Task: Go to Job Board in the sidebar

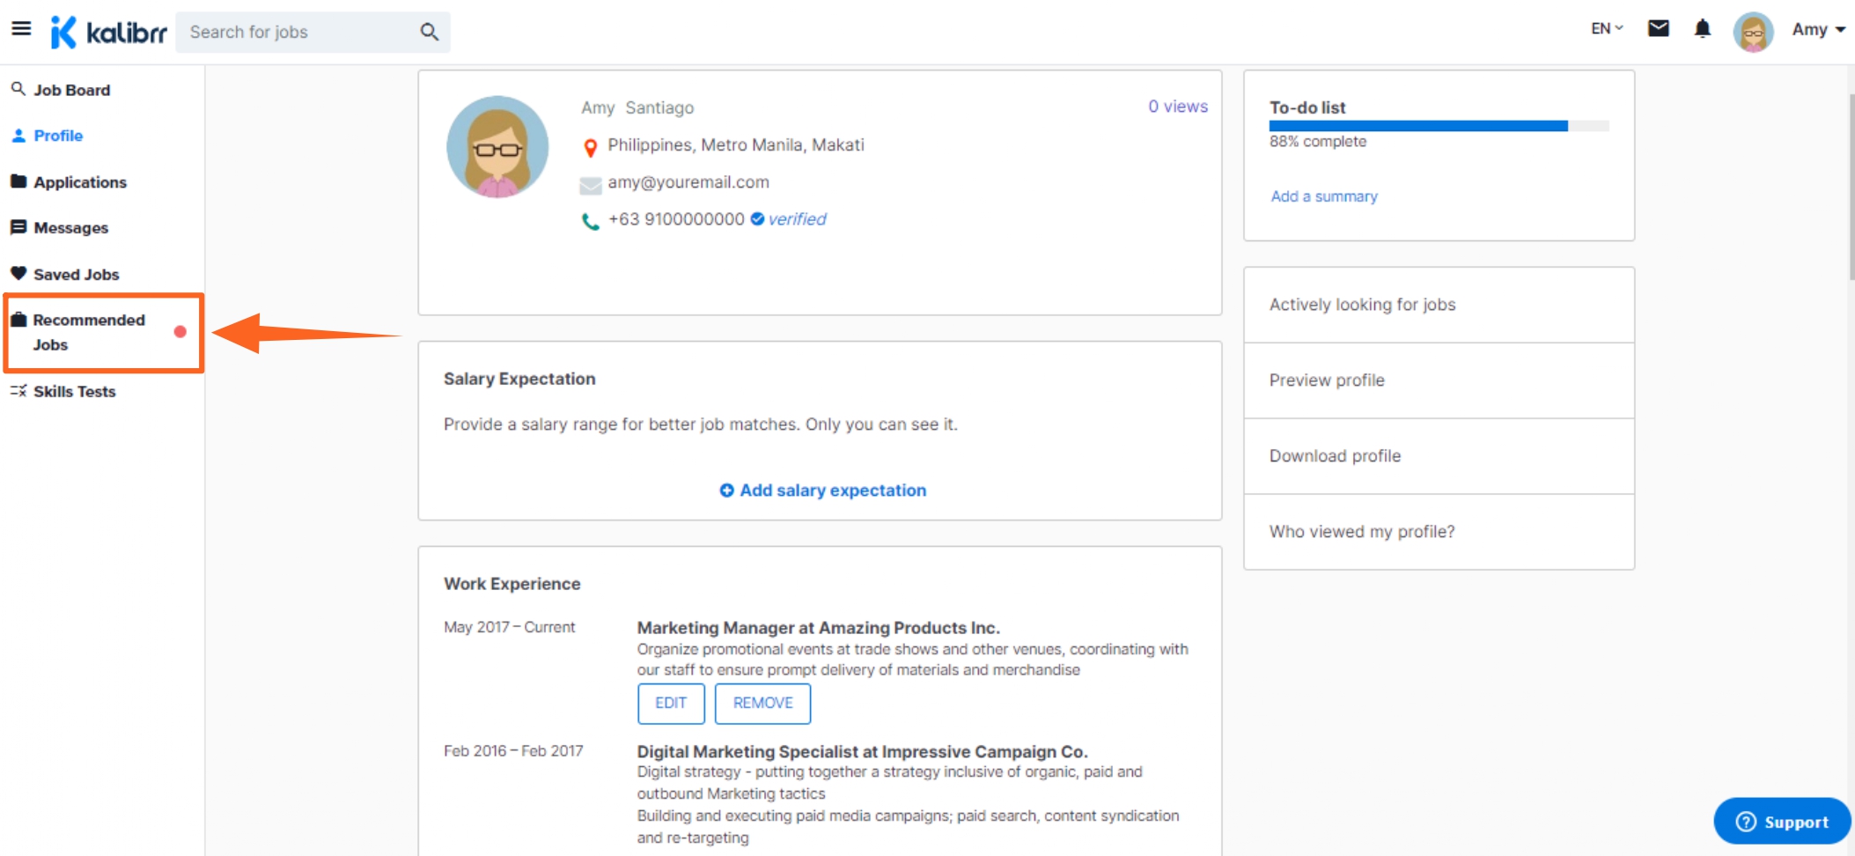Action: 71,90
